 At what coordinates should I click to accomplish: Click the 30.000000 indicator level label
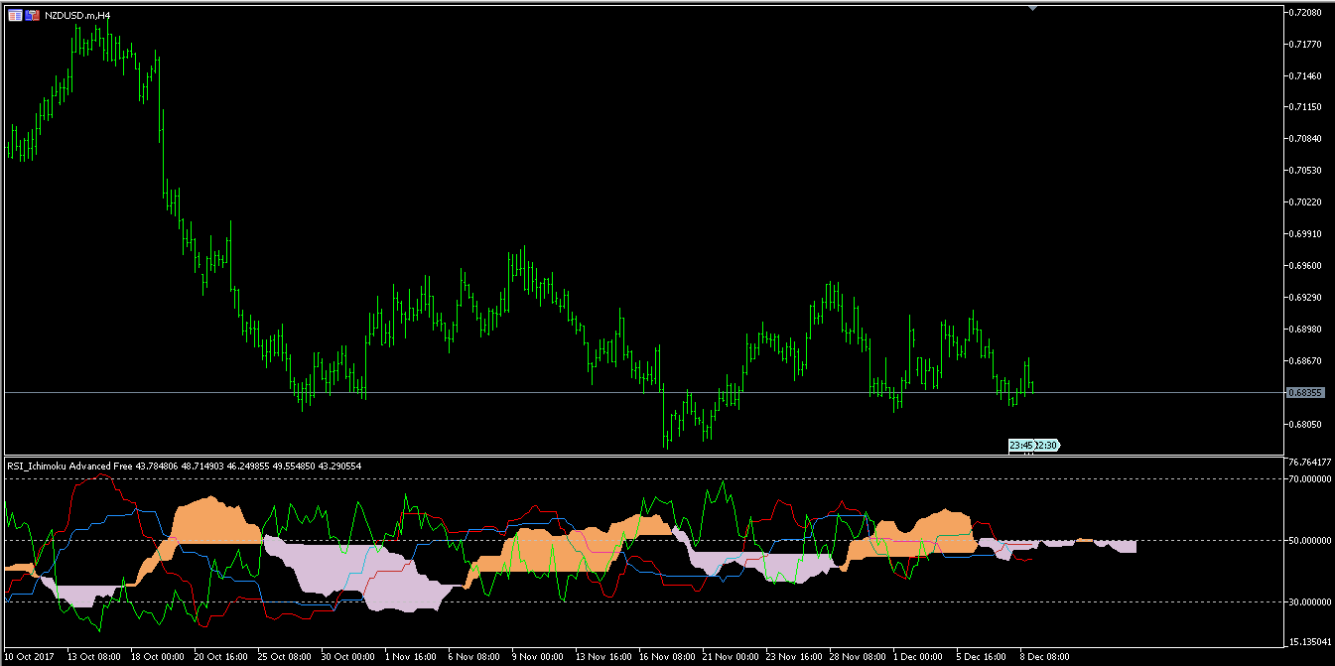[1309, 601]
